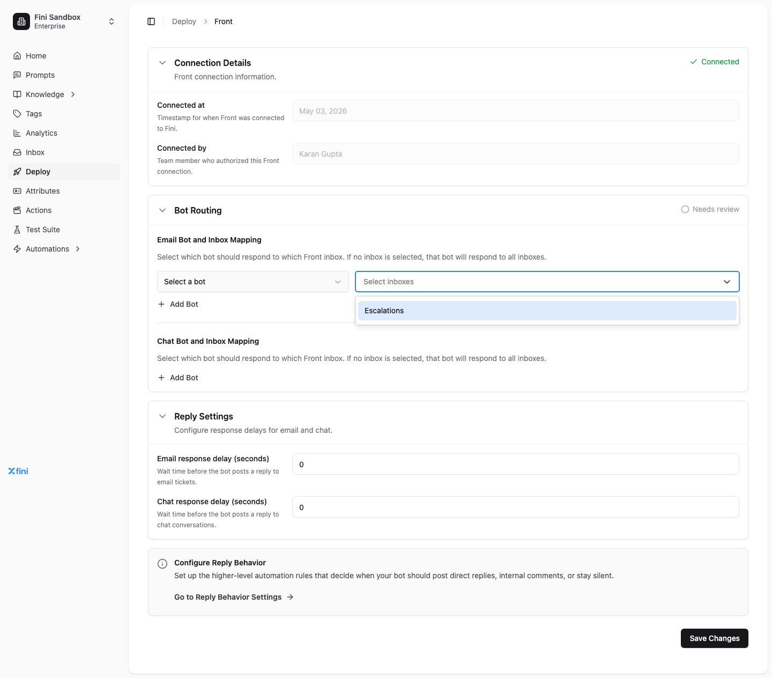Click the green Connected checkmark icon
This screenshot has width=772, height=678.
(694, 62)
